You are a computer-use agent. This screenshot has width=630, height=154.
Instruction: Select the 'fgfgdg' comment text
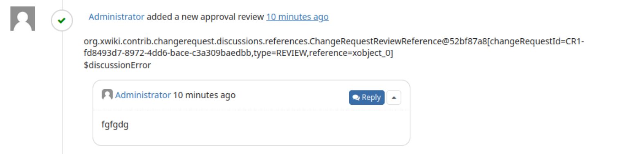115,125
